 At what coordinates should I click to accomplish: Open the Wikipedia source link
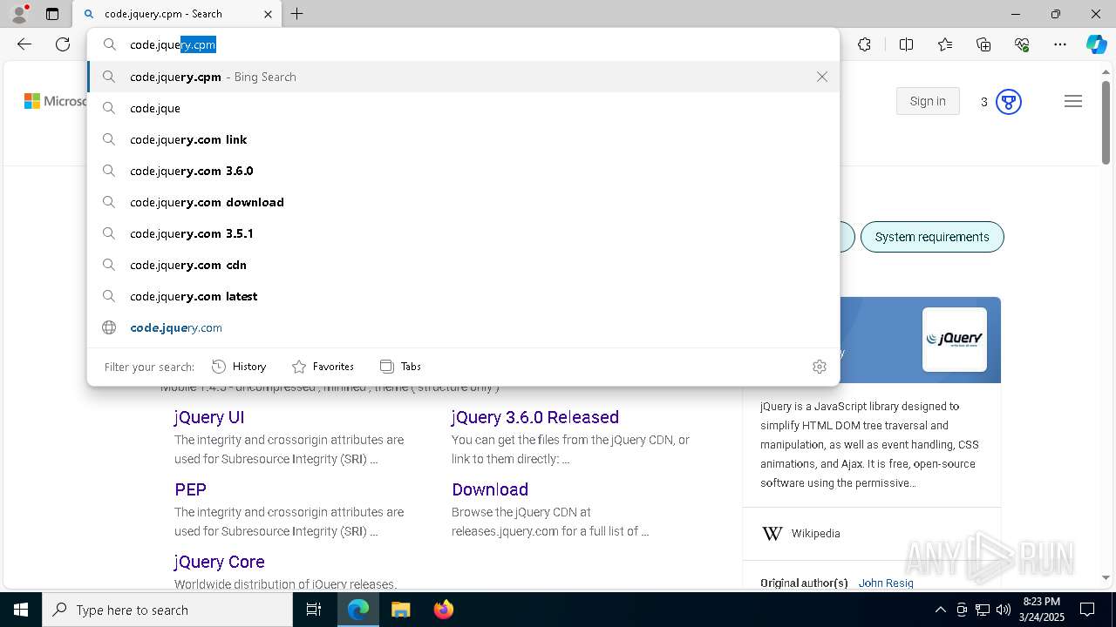pos(815,533)
